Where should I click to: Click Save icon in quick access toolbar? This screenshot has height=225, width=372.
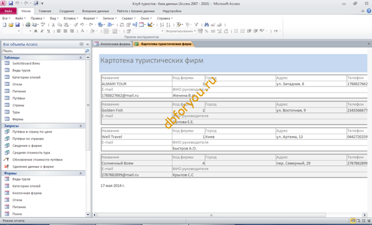pos(11,4)
